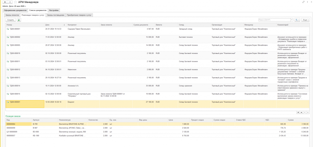313x147 pixels.
Task: Select the 27 180,00 document sum cell
Action: pyautogui.click(x=144, y=104)
